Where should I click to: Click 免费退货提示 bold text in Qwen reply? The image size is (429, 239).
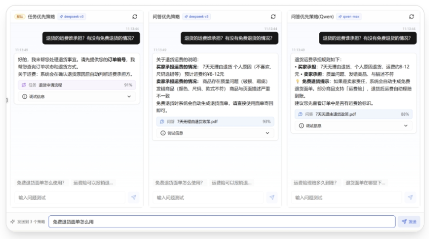[316, 81]
